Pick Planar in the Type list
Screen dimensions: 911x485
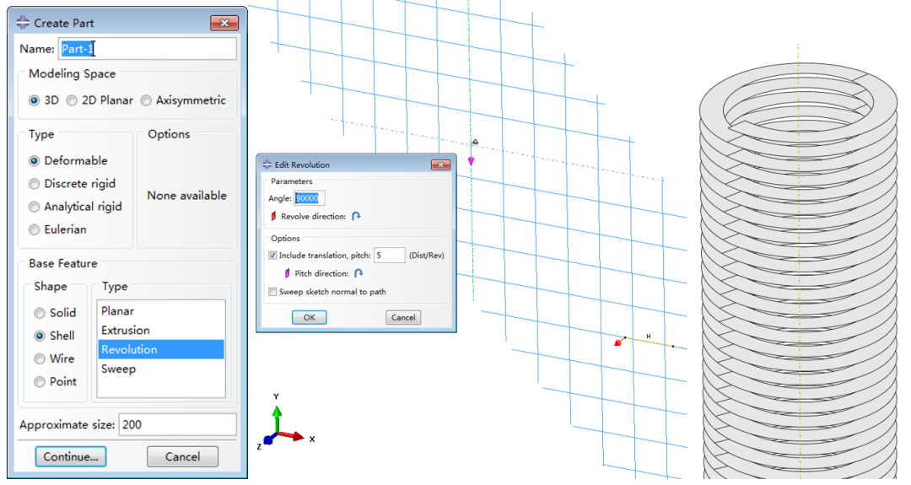(x=161, y=310)
